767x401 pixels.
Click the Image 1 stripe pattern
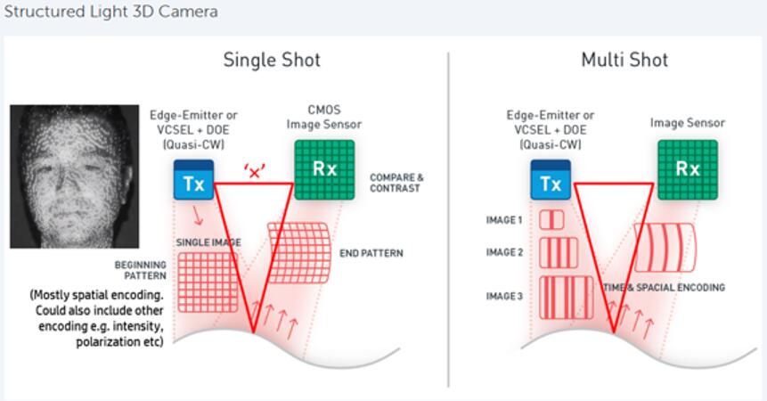pos(551,219)
